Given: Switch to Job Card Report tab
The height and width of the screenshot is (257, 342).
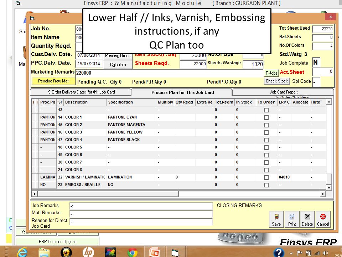Looking at the screenshot, I should click(283, 92).
